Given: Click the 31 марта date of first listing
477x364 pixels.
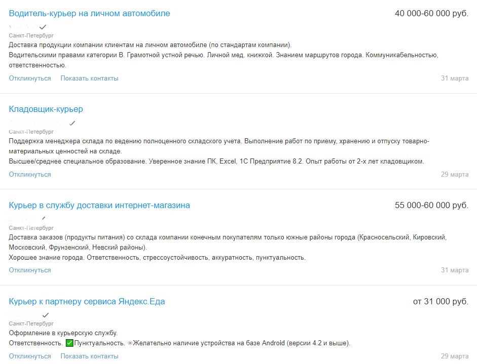Looking at the screenshot, I should coord(455,78).
